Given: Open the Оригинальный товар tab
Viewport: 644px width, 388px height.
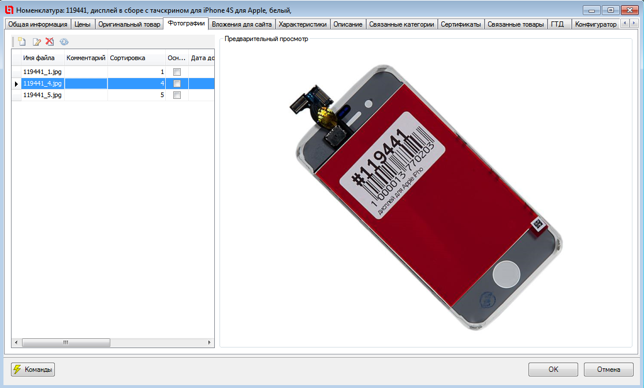Looking at the screenshot, I should 129,24.
